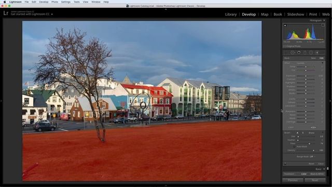Show the left panel group via edge arrow

(x=1, y=101)
